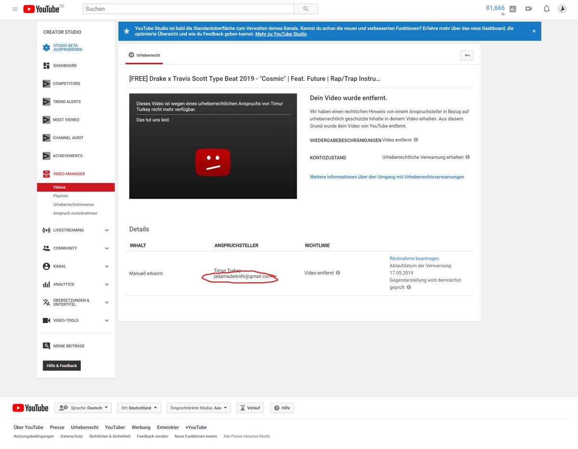578x449 pixels.
Task: Click the Most Viewed sidebar icon
Action: coord(46,120)
